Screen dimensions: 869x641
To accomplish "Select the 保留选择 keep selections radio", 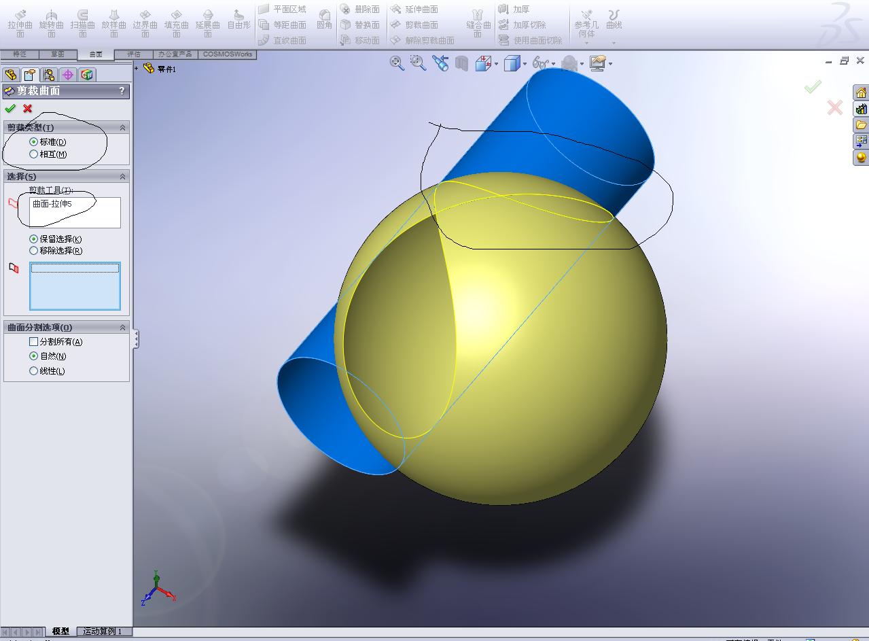I will coord(34,239).
